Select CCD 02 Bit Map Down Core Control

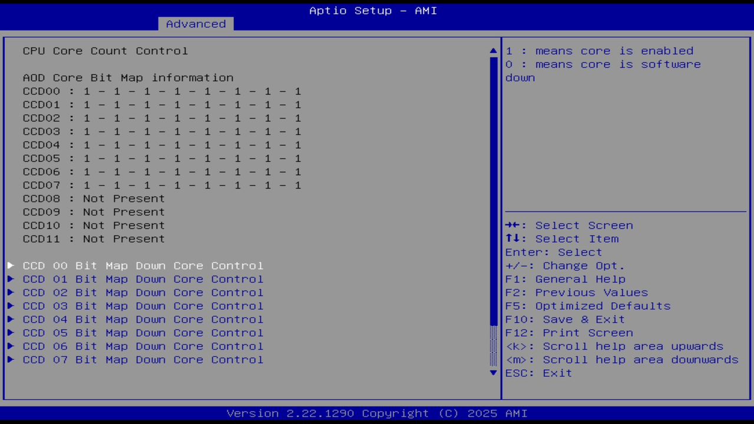(143, 292)
